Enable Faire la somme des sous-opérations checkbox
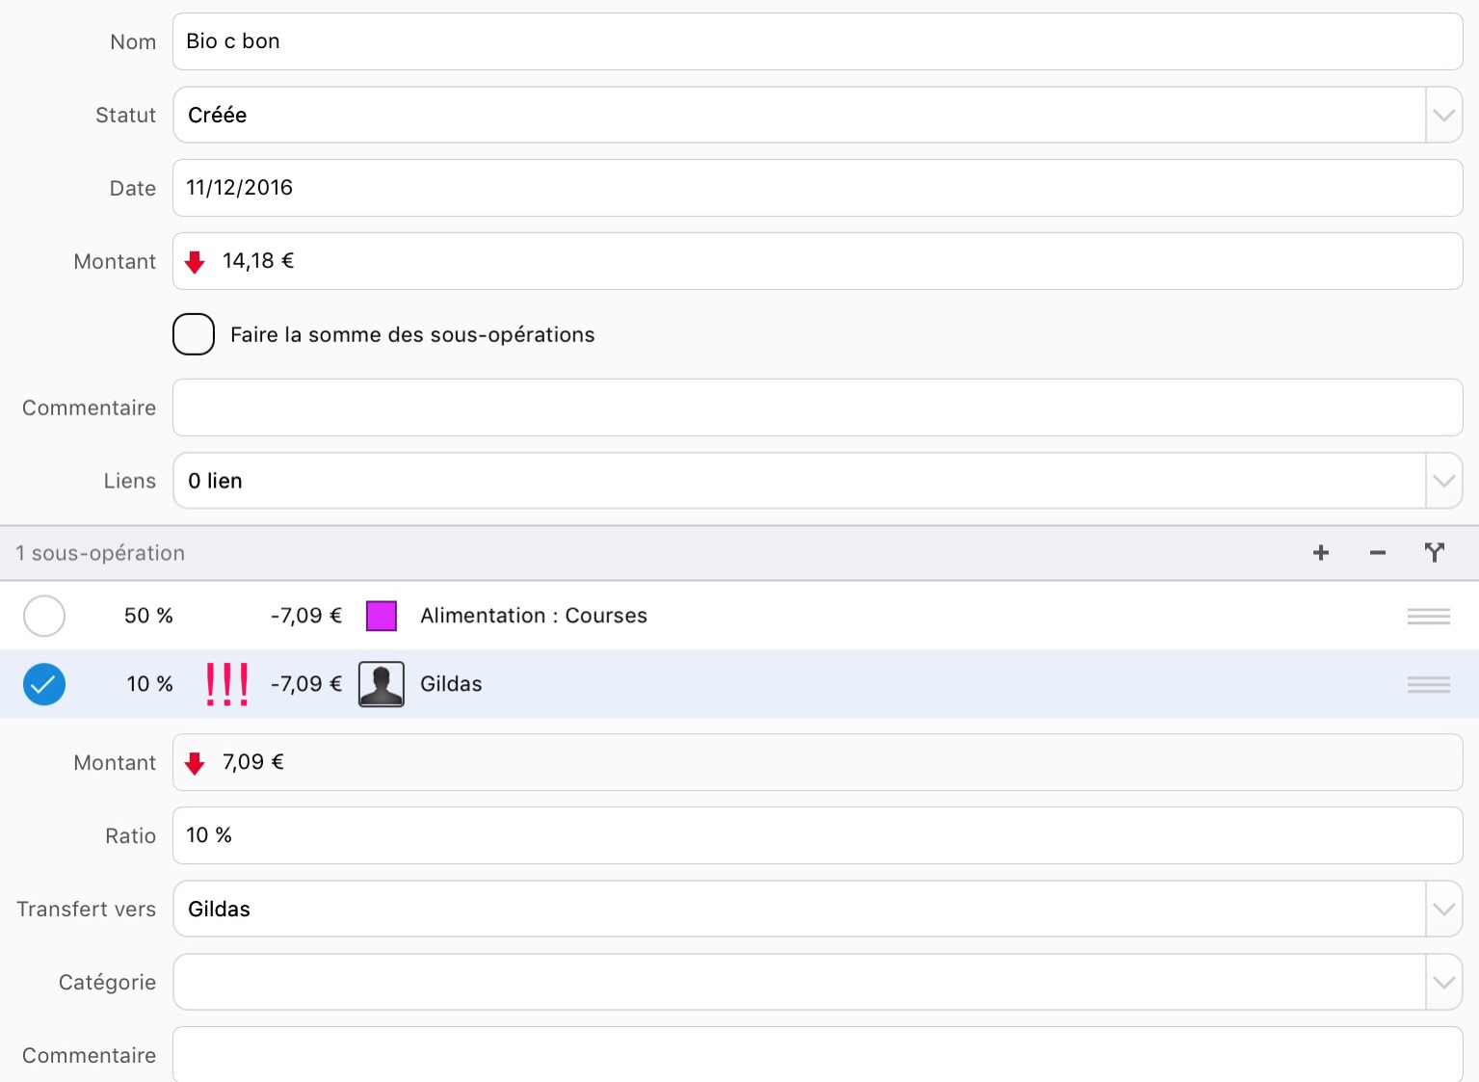The height and width of the screenshot is (1082, 1479). (x=194, y=334)
